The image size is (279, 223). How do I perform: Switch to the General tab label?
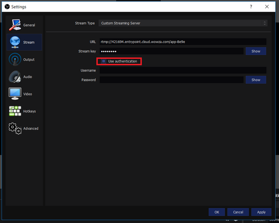click(x=29, y=25)
